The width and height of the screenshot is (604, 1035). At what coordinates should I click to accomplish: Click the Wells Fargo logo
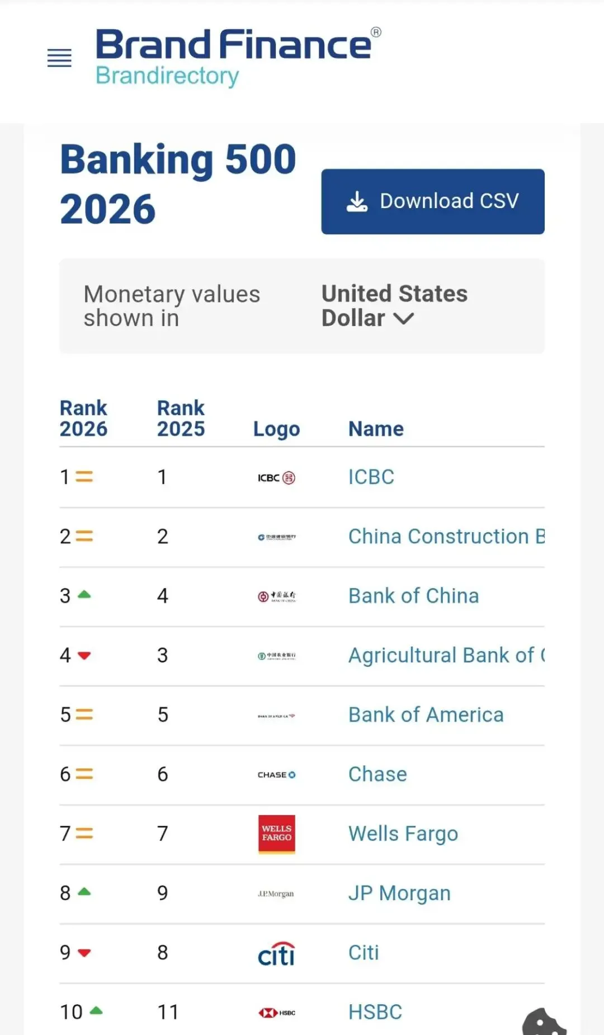coord(276,834)
